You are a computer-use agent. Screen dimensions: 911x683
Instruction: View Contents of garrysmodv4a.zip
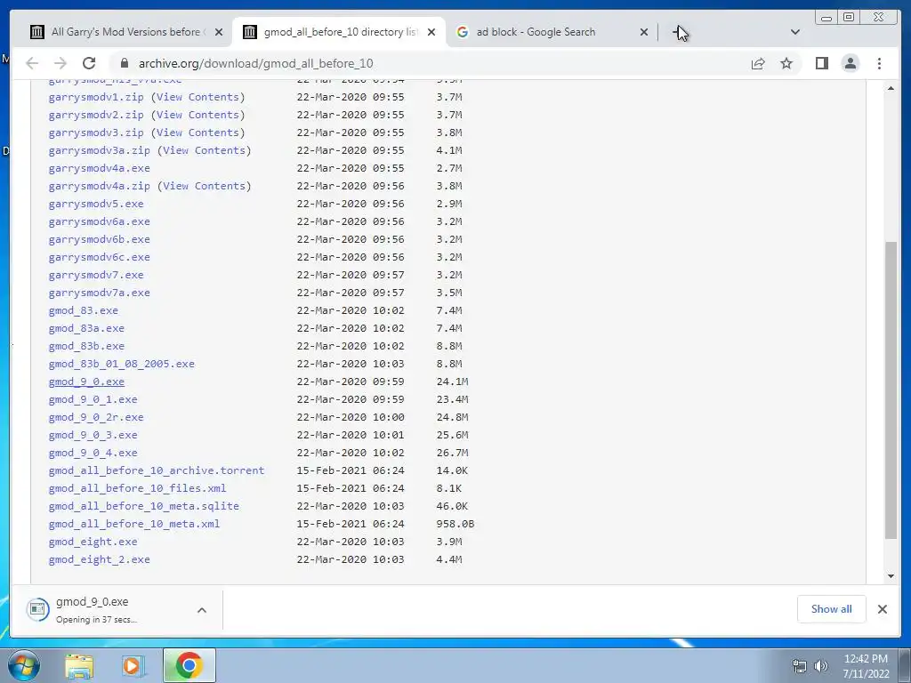(204, 186)
